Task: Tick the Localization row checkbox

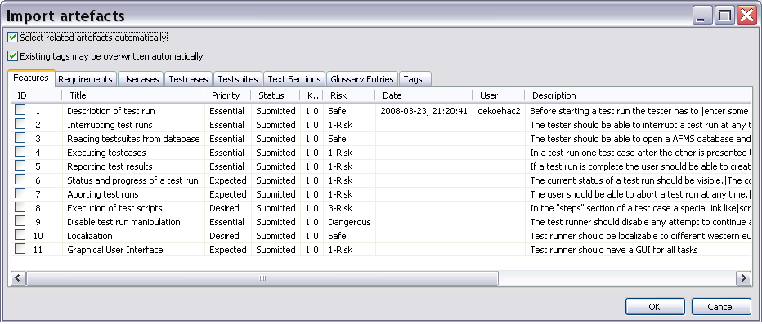Action: point(20,236)
